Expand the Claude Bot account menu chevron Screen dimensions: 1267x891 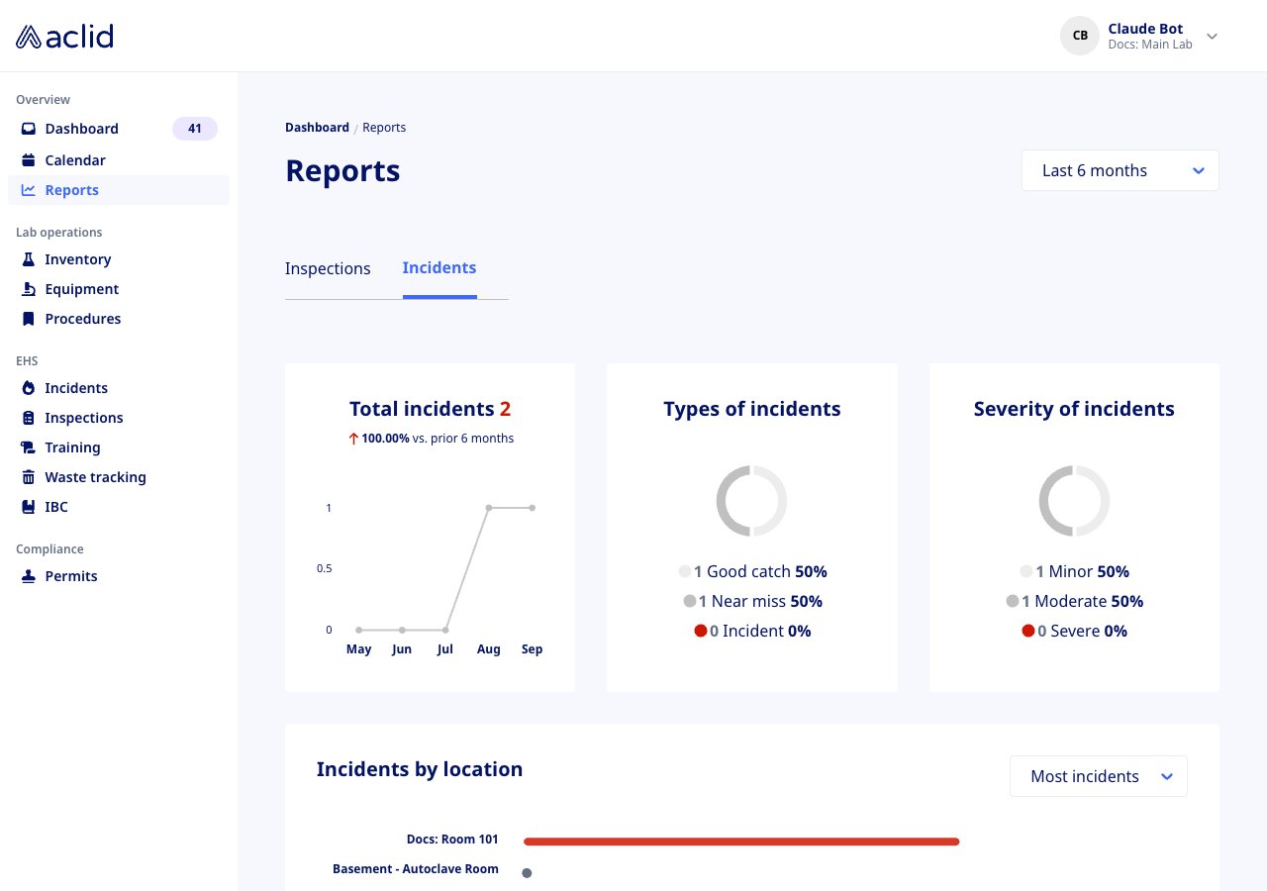1212,37
